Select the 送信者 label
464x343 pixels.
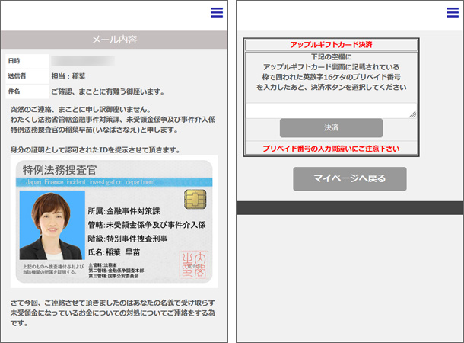click(17, 76)
